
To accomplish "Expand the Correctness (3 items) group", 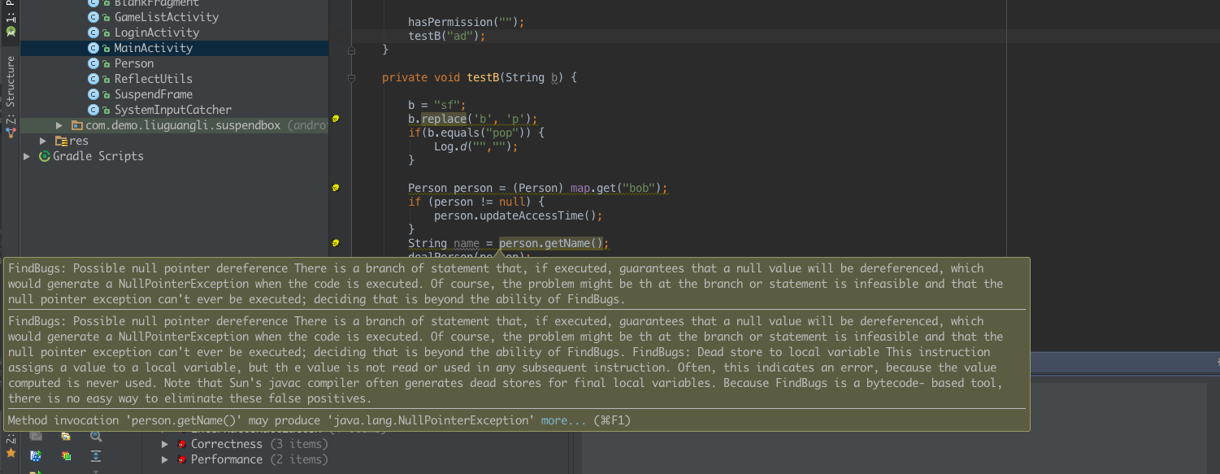I will point(165,444).
